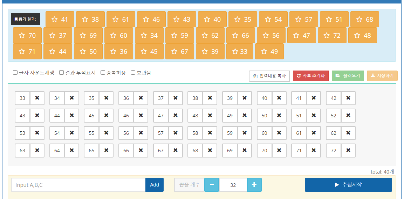Click the number 67 entry field
This screenshot has height=205, width=404.
(161, 151)
